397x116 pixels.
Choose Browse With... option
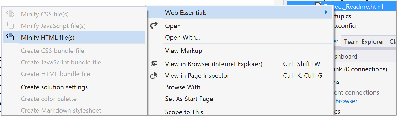[184, 87]
